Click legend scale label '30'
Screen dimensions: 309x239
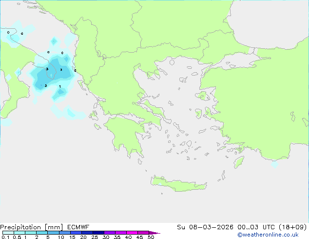[106, 237]
